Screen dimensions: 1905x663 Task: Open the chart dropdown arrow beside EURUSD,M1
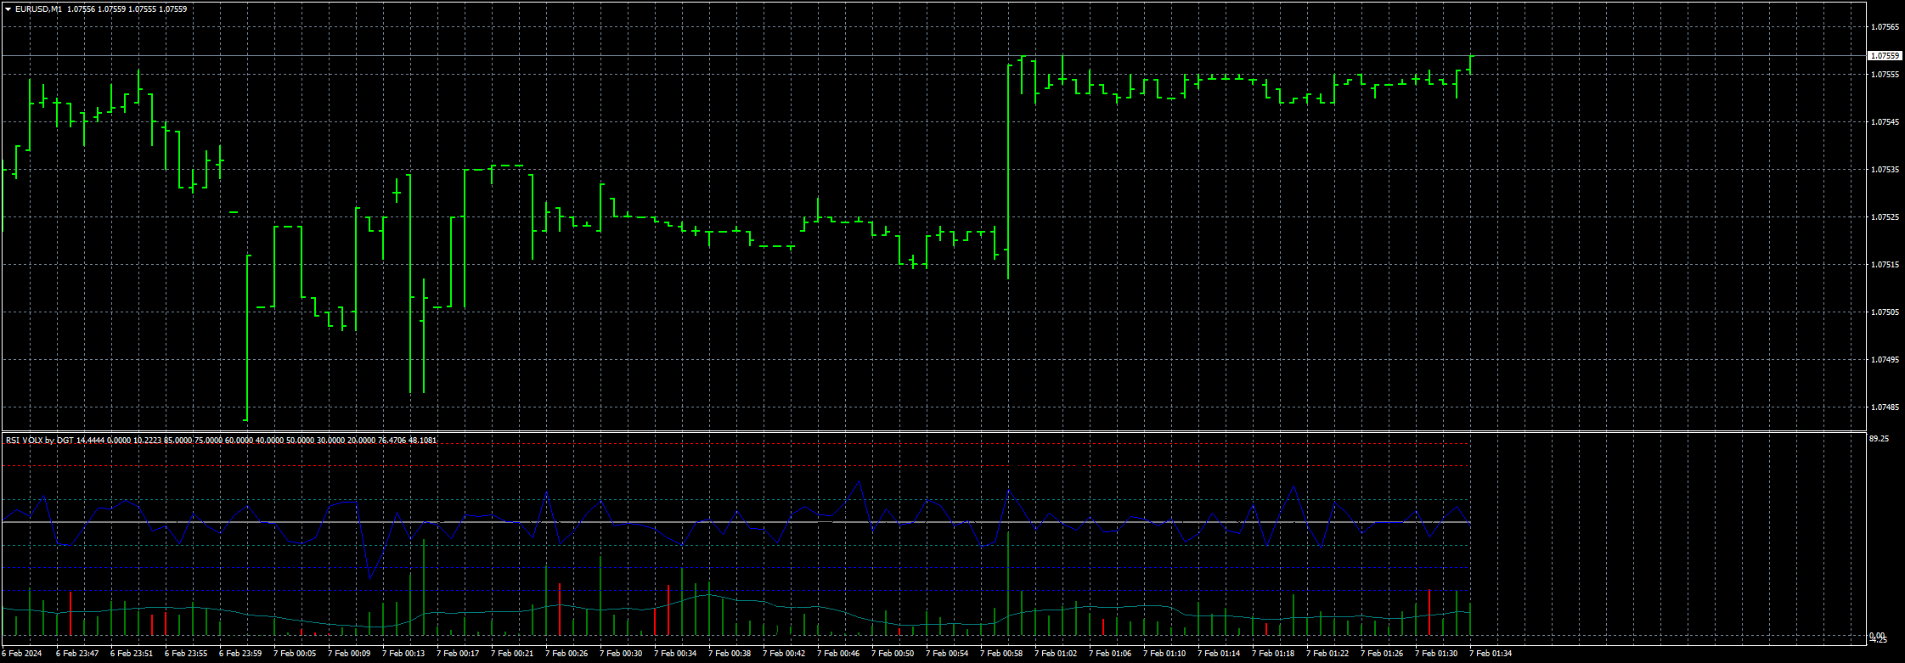[8, 9]
